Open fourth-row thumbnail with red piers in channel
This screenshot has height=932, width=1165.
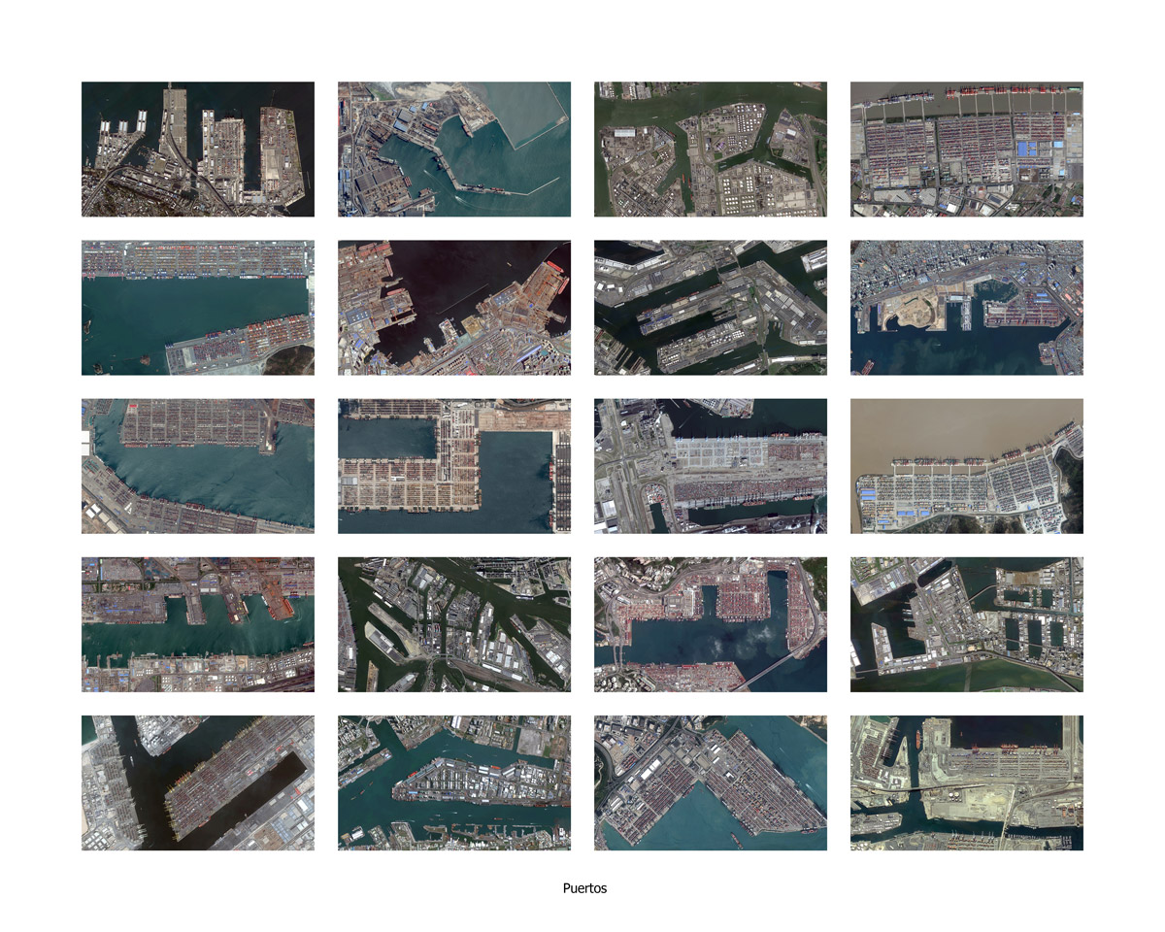point(197,623)
